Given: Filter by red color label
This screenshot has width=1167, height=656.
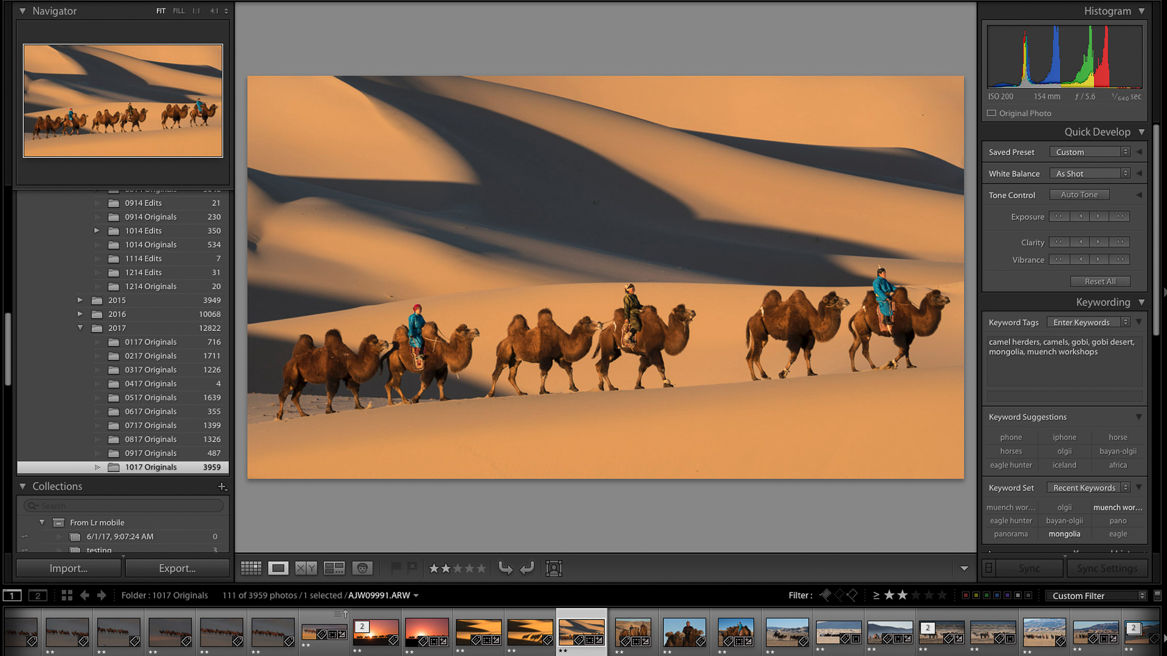Looking at the screenshot, I should tap(965, 595).
